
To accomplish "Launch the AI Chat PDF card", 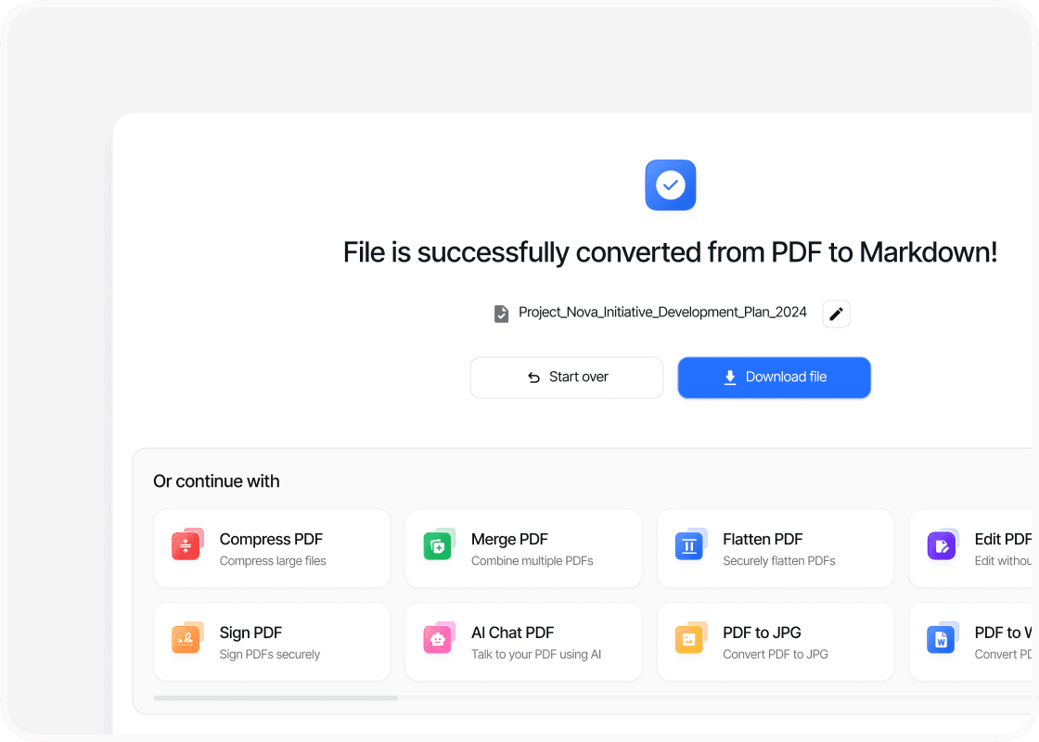I will pyautogui.click(x=523, y=642).
